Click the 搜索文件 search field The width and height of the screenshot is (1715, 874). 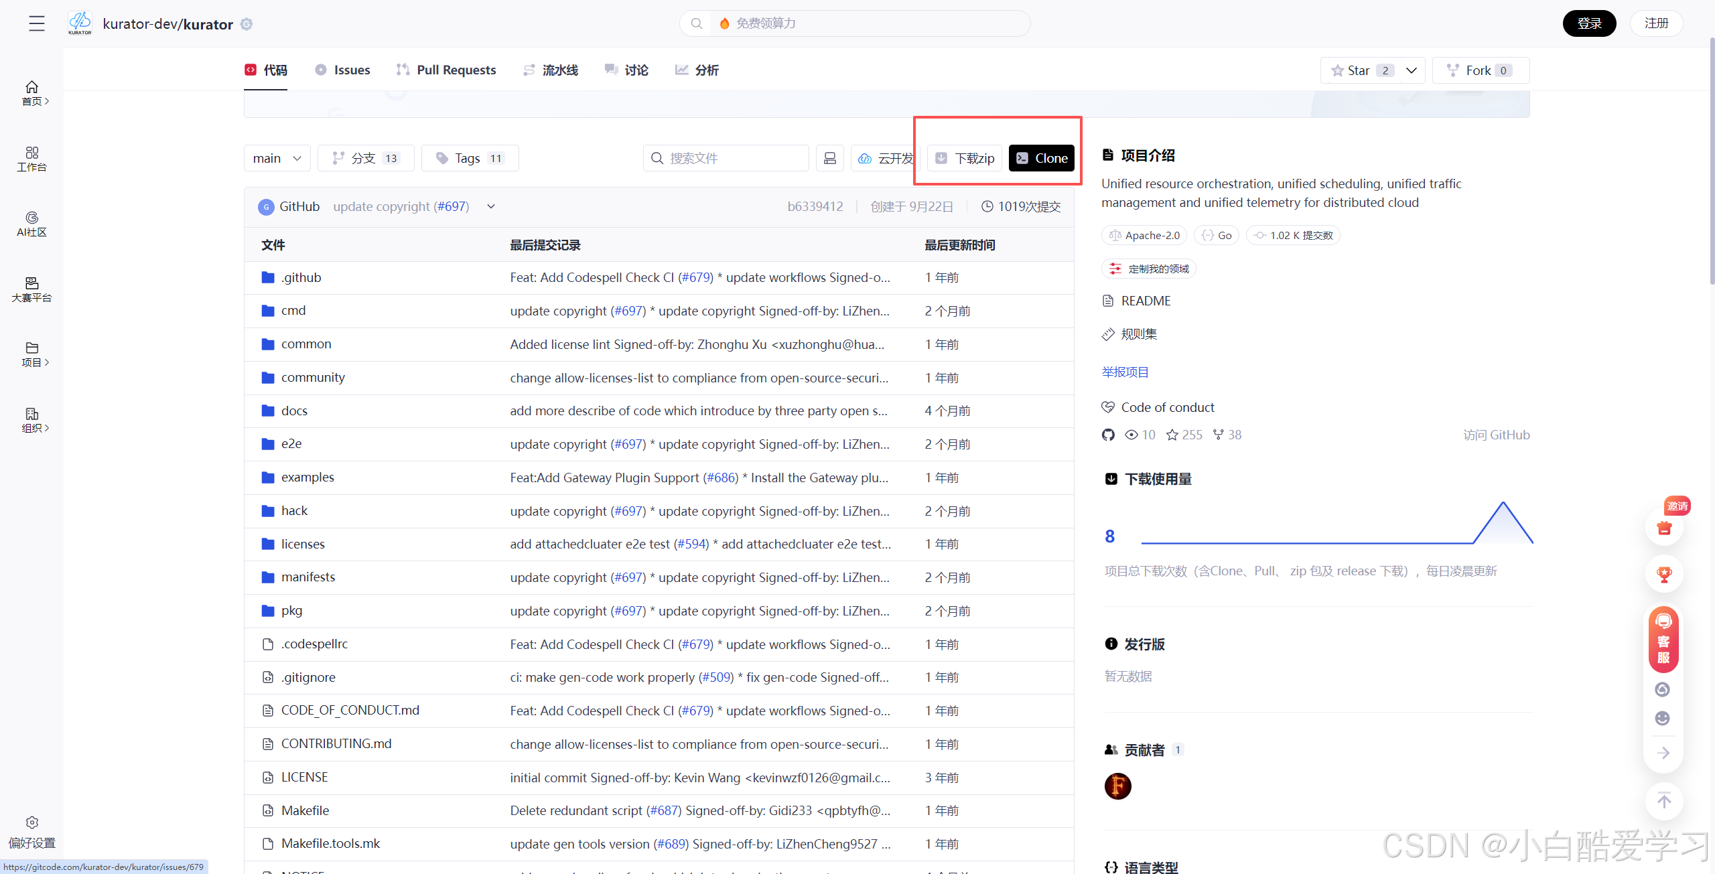[x=726, y=158]
